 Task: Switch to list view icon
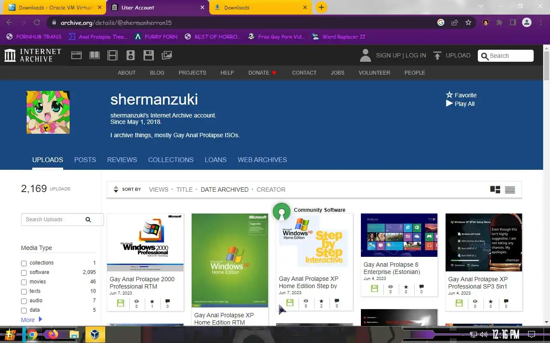[510, 190]
